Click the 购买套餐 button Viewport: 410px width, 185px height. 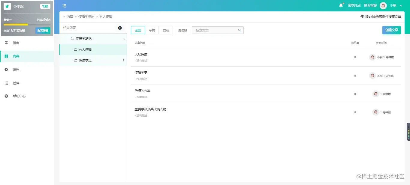point(43,31)
